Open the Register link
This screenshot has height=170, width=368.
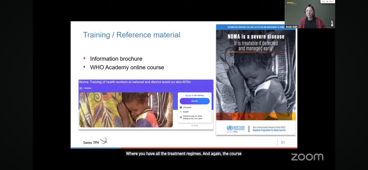point(188,95)
